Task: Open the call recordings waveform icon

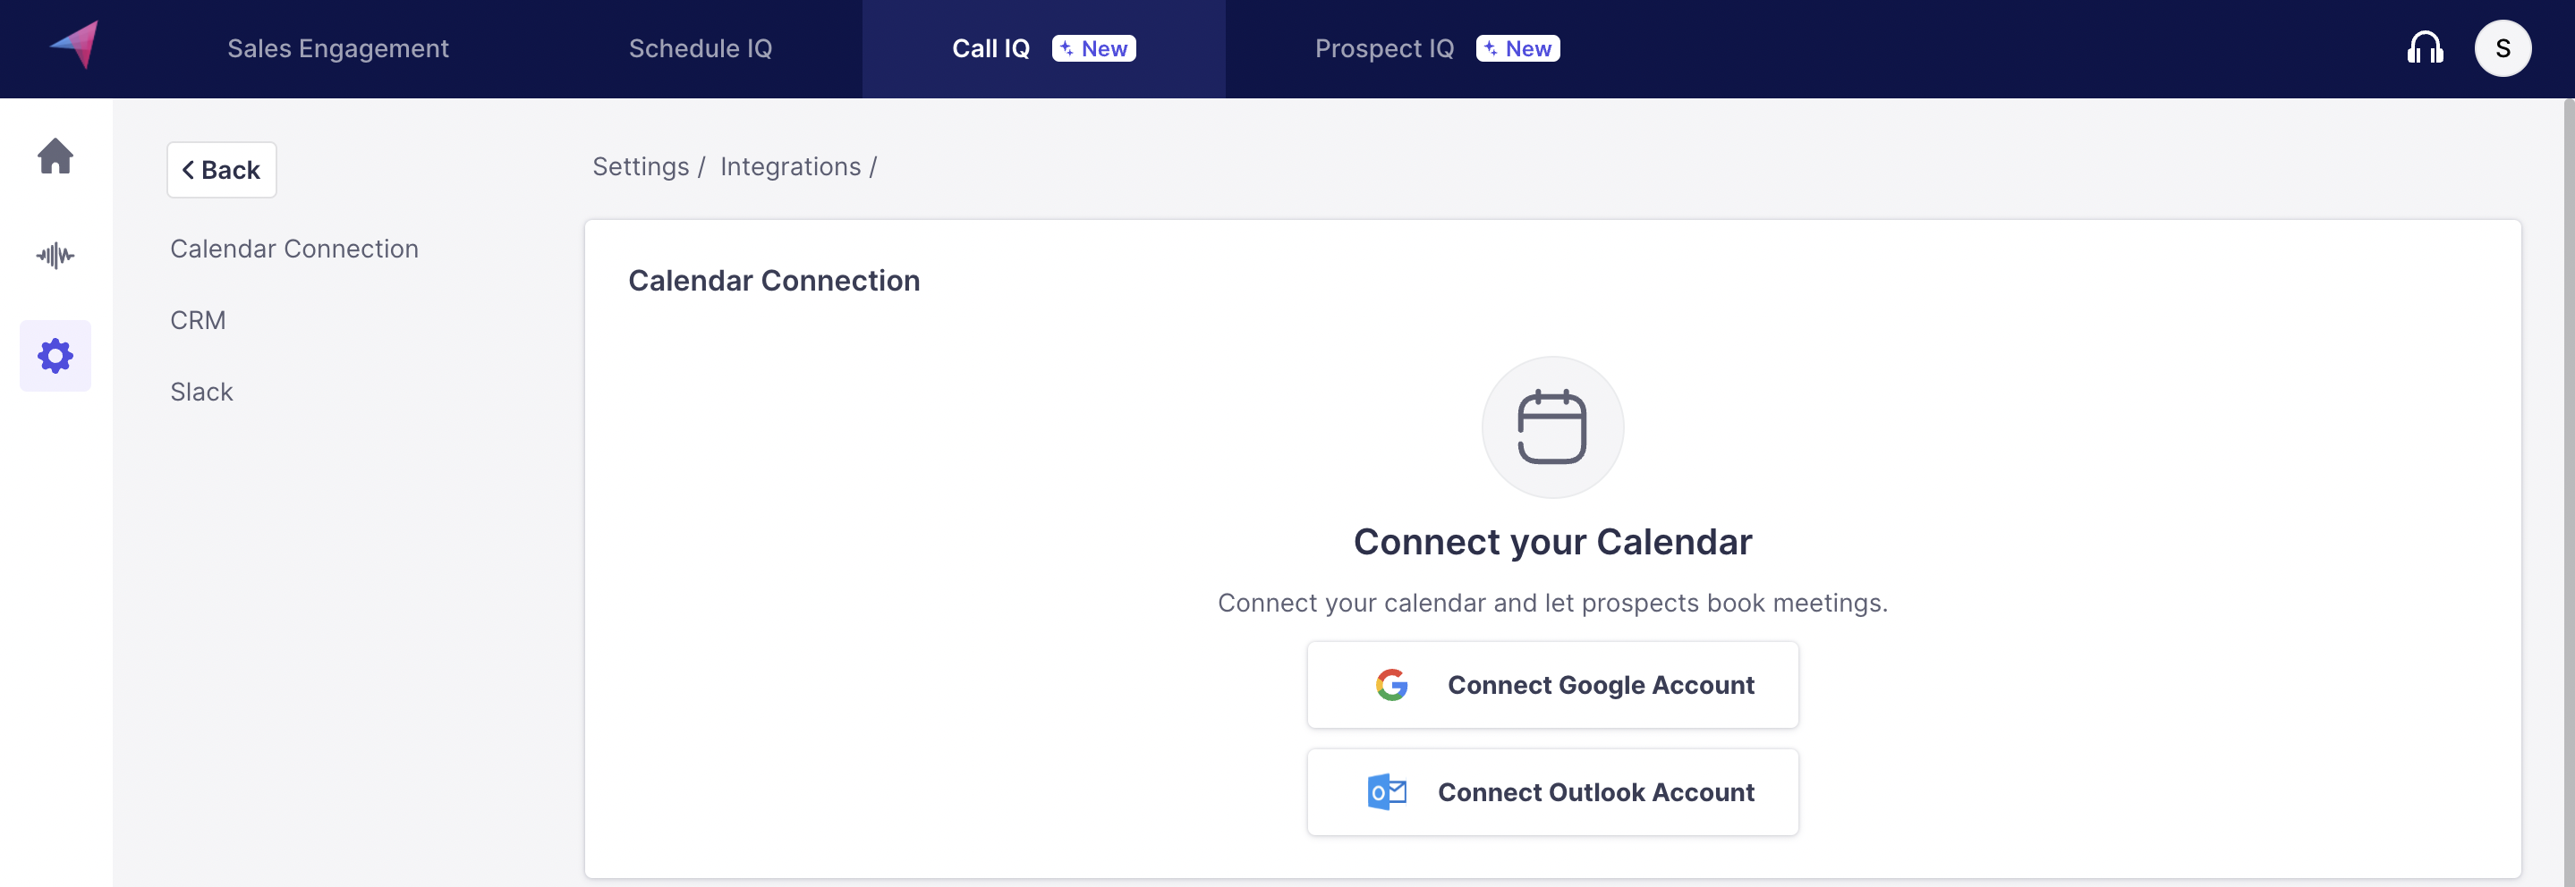Action: (x=55, y=256)
